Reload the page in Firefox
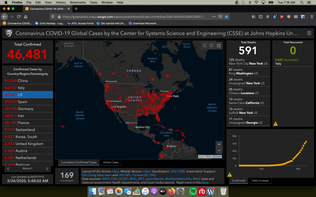 click(19, 17)
